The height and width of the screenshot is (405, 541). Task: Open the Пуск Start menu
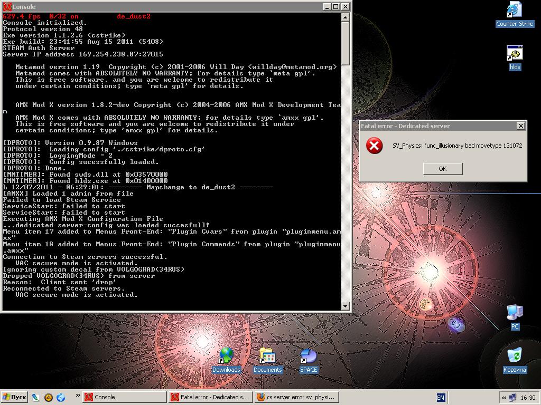pyautogui.click(x=14, y=397)
